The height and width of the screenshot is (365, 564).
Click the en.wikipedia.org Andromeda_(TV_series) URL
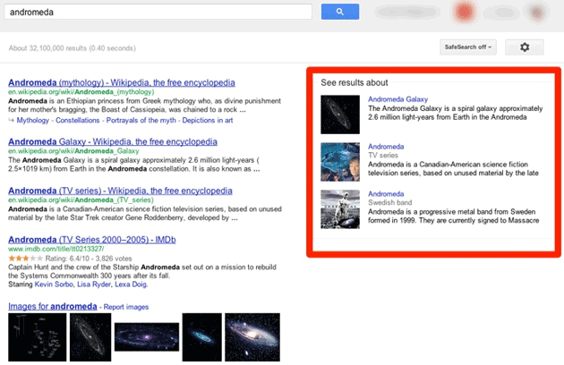(x=81, y=199)
